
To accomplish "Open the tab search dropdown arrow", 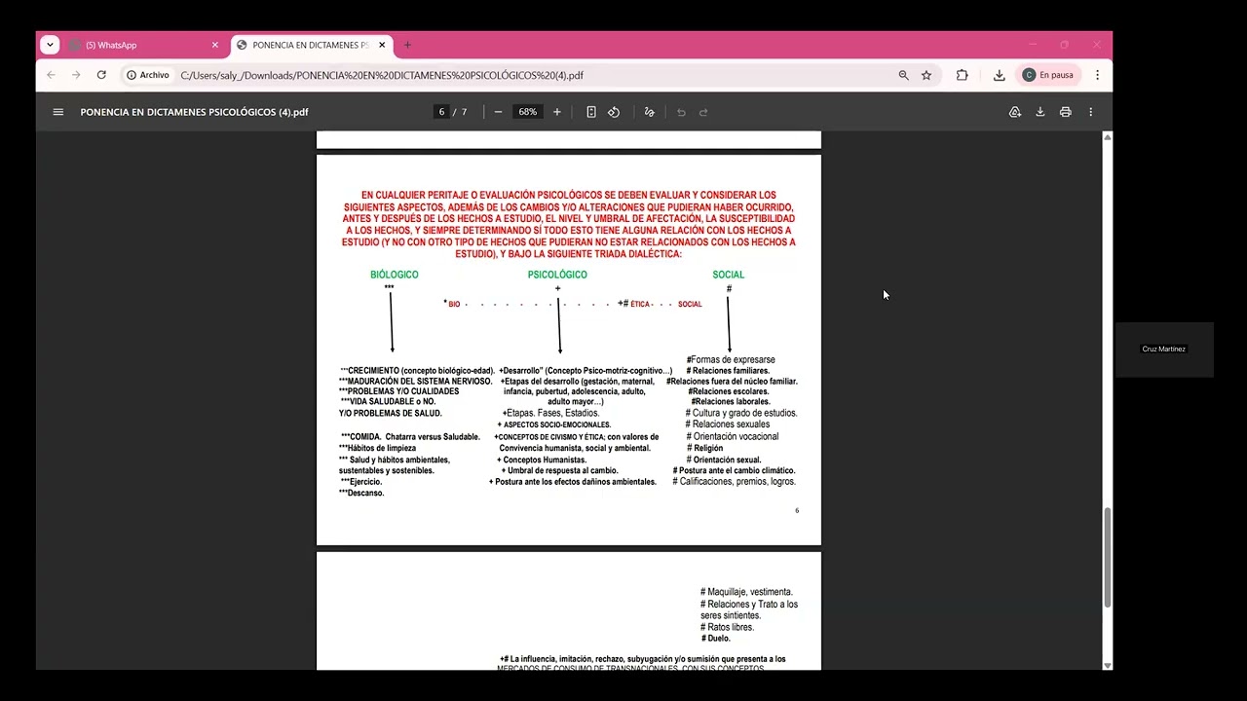I will [x=50, y=45].
